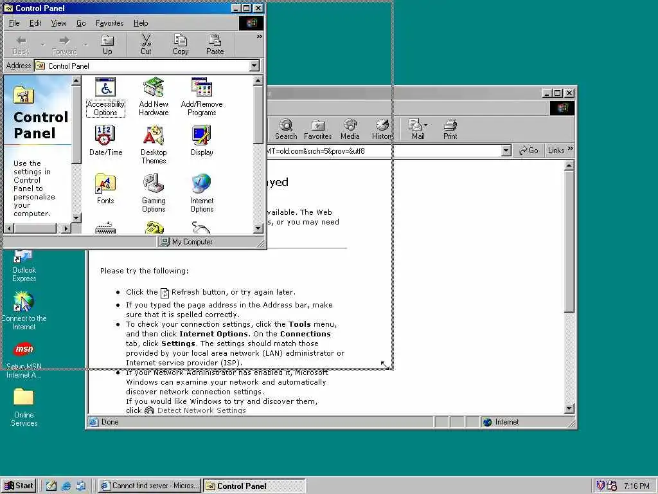Image resolution: width=658 pixels, height=494 pixels.
Task: Expand the Internet Explorer address bar dropdown
Action: pyautogui.click(x=506, y=151)
